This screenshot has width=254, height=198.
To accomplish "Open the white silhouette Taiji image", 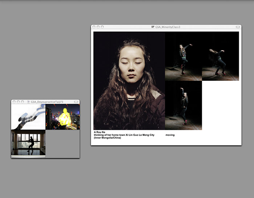I will point(28,117).
